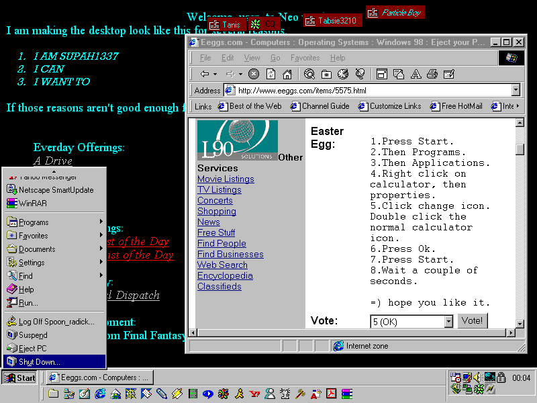Go to the Home page icon
The height and width of the screenshot is (403, 537).
(287, 74)
